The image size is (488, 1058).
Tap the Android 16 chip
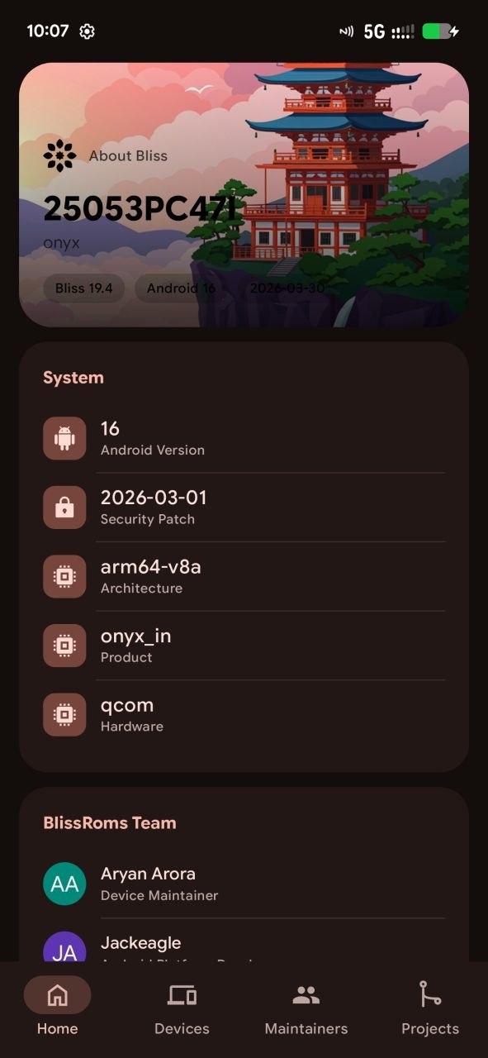pos(181,288)
